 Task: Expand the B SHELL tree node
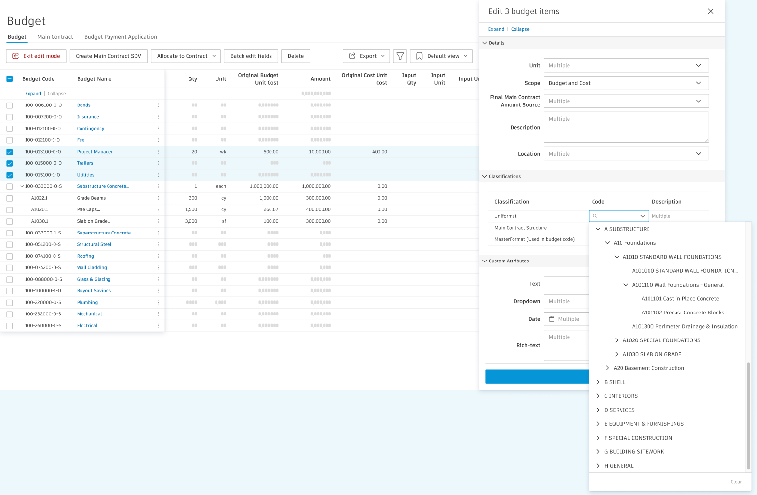point(598,382)
